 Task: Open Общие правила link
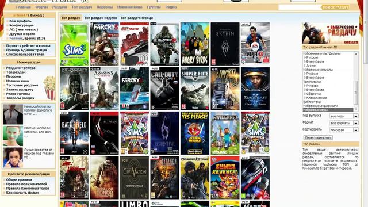coord(19,180)
